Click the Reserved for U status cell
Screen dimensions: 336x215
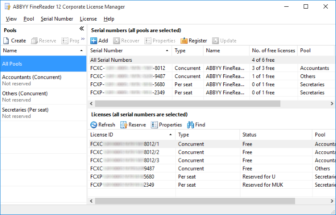pyautogui.click(x=276, y=177)
